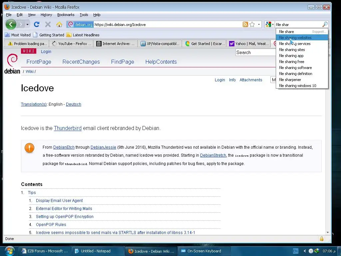Open the partially hidden More Actions dropdown
This screenshot has height=256, width=341.
[273, 80]
